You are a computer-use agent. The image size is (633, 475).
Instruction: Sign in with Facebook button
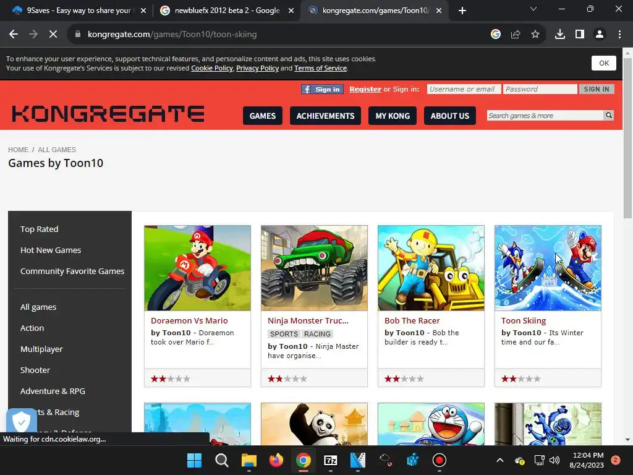click(322, 89)
